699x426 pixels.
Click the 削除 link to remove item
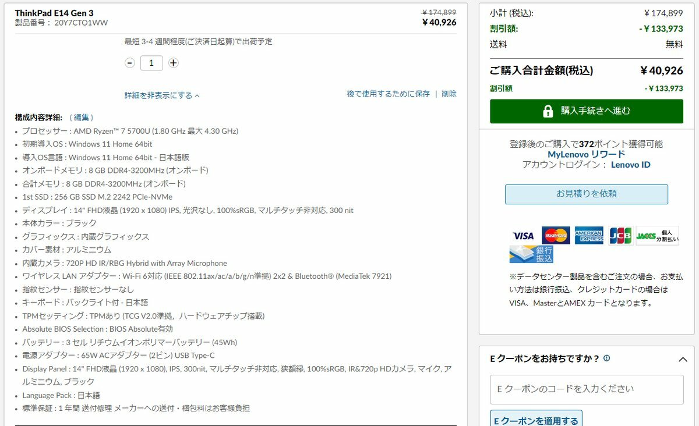449,94
